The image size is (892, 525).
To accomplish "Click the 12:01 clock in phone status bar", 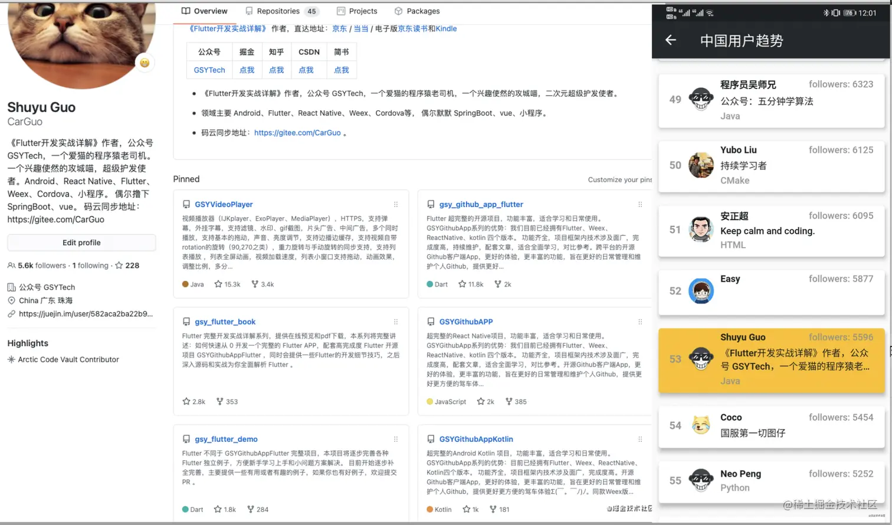I will click(867, 12).
